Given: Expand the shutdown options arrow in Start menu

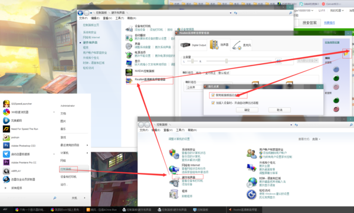Looking at the screenshot, I should pos(84,198).
